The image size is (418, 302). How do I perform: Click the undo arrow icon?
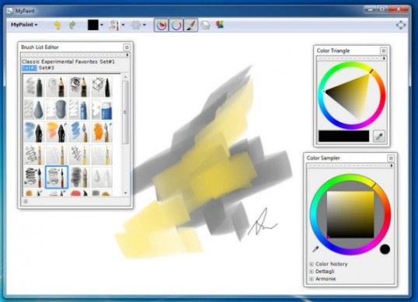click(x=57, y=25)
